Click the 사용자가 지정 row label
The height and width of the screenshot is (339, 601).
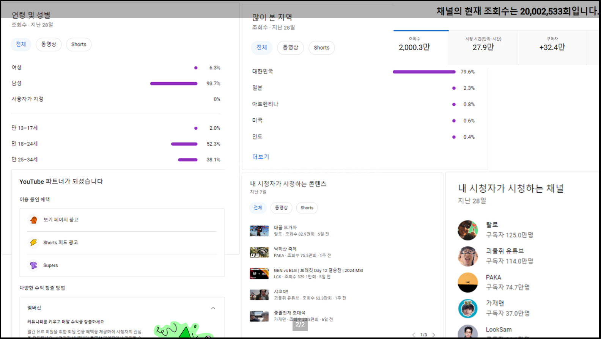tap(27, 99)
